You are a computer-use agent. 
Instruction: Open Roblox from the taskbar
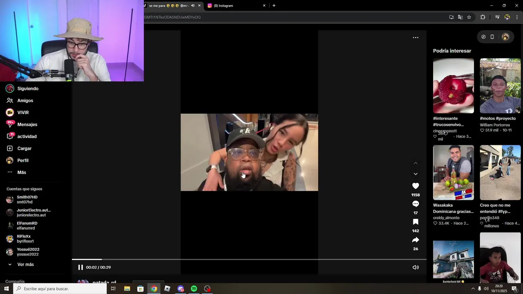167,289
